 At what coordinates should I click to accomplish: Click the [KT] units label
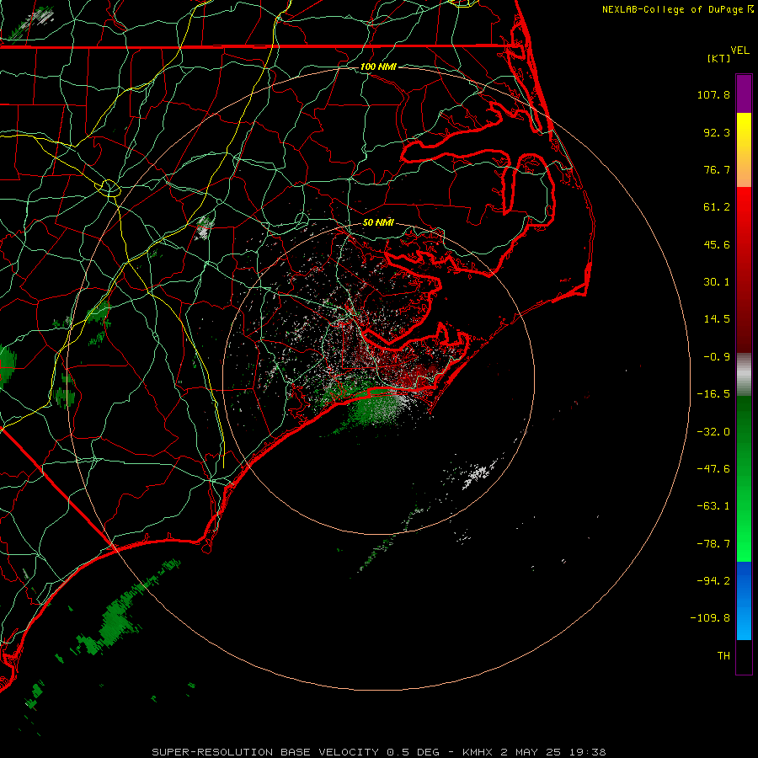[719, 58]
